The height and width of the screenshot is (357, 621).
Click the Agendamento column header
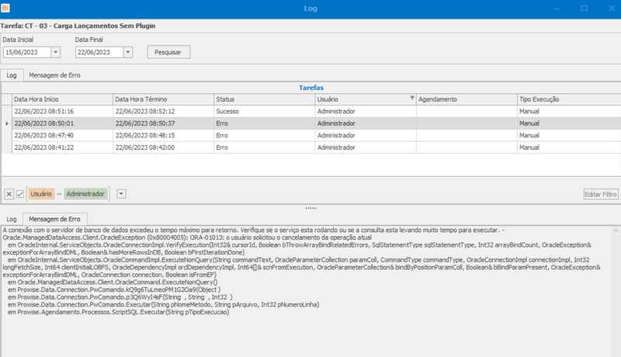tap(467, 99)
